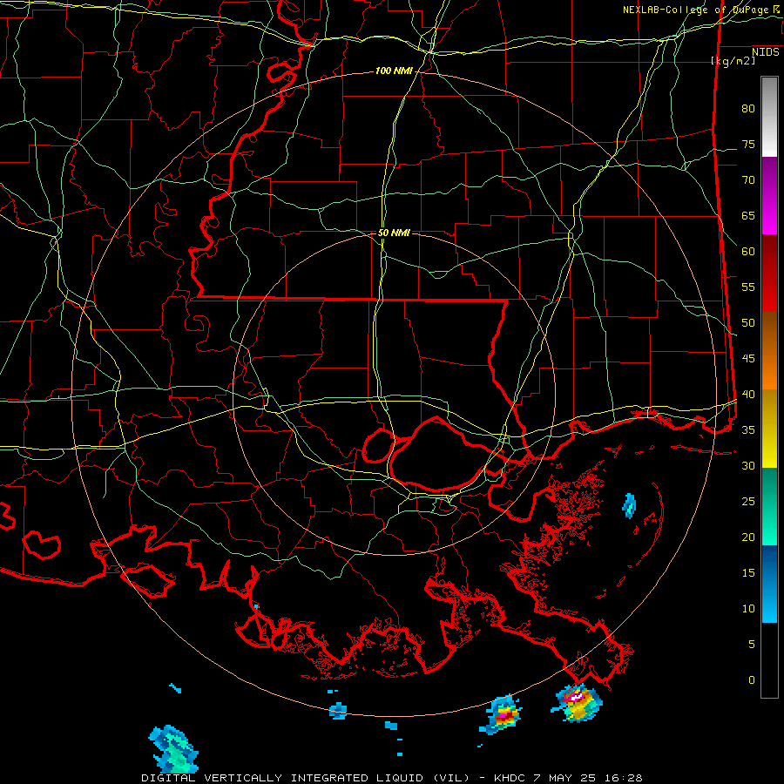This screenshot has width=784, height=784.
Task: Click the small blue echo on the 100 NMI ring
Action: [x=338, y=711]
